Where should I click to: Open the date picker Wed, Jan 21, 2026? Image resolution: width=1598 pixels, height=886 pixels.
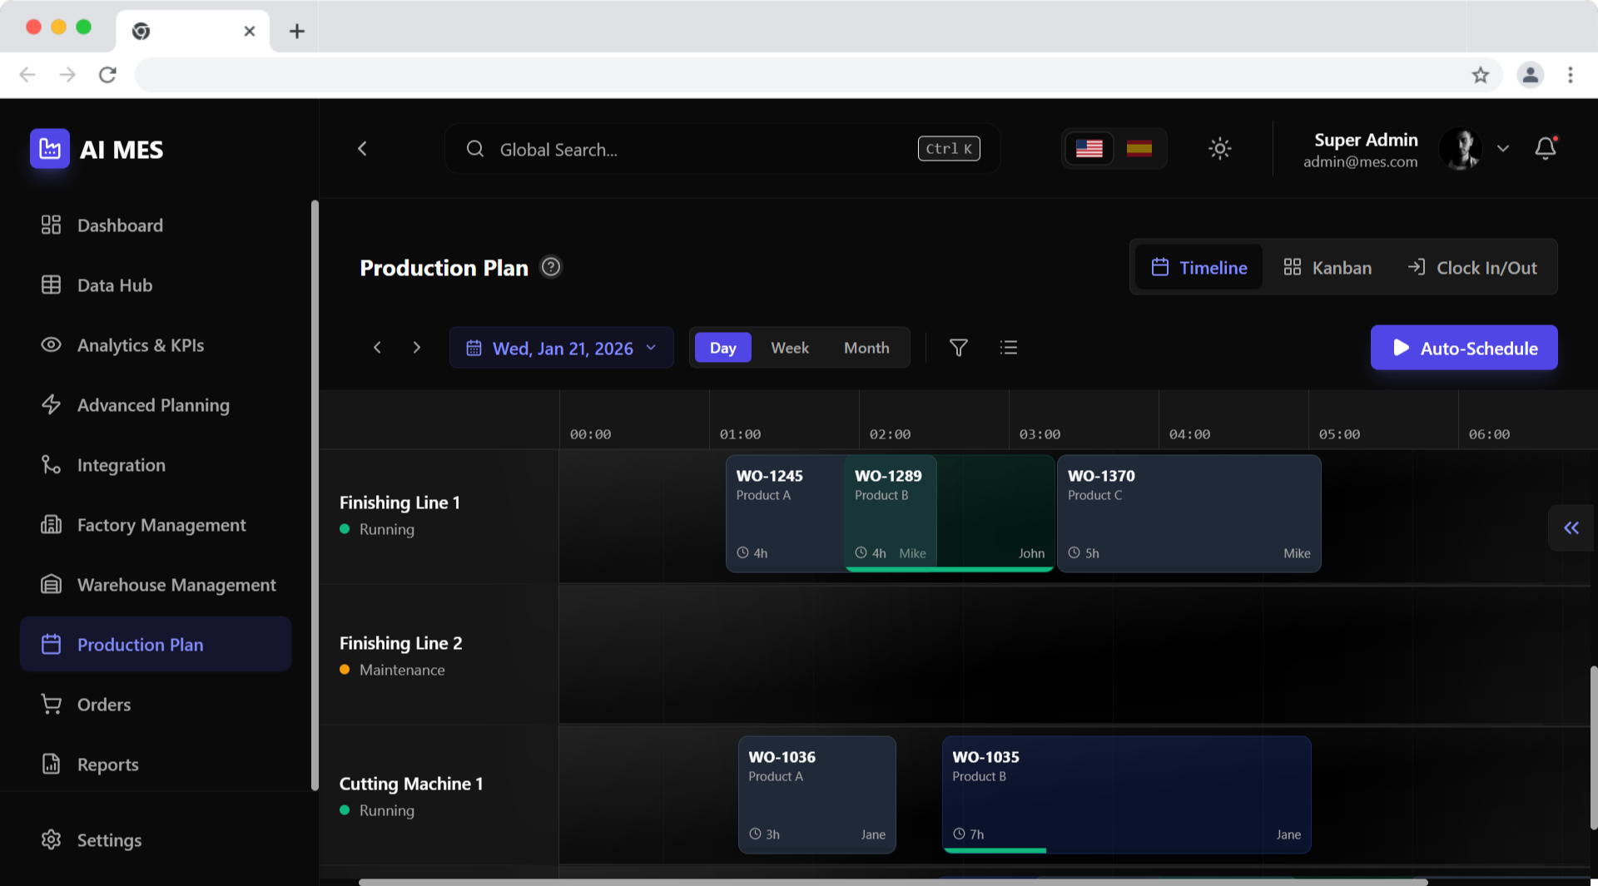562,348
